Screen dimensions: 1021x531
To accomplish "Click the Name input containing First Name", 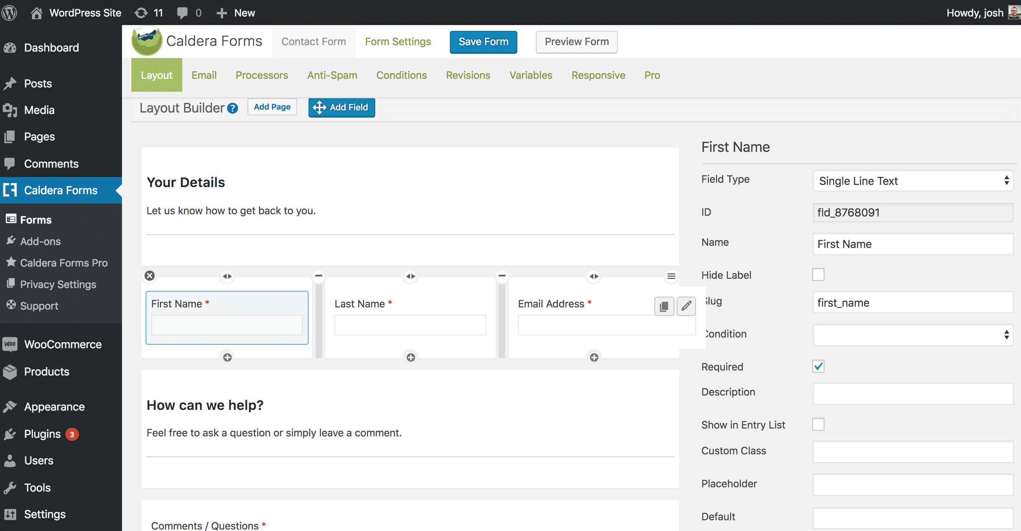I will [x=913, y=244].
